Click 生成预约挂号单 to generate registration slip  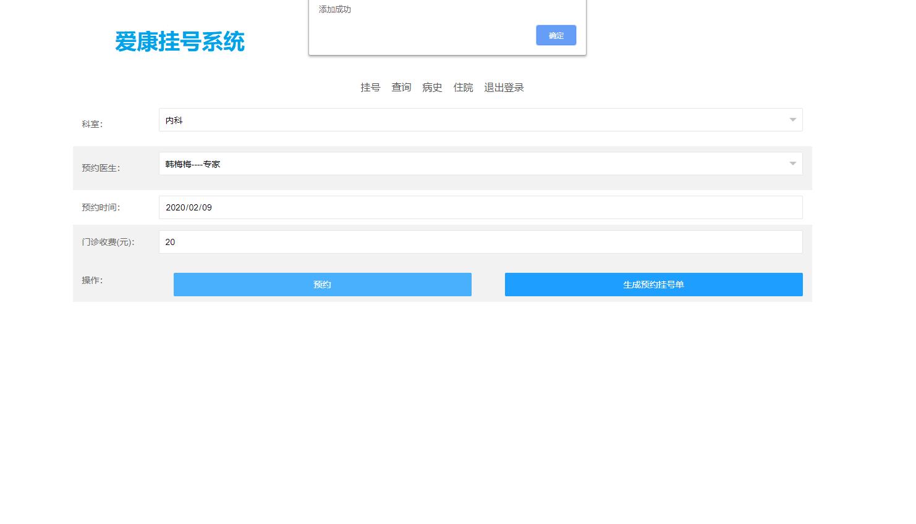(653, 285)
